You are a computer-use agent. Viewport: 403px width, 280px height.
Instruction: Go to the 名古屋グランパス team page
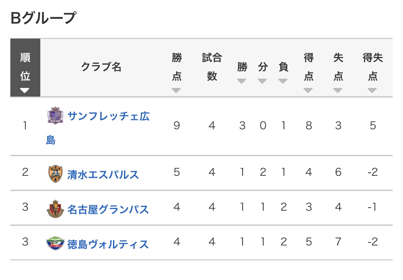click(x=108, y=209)
